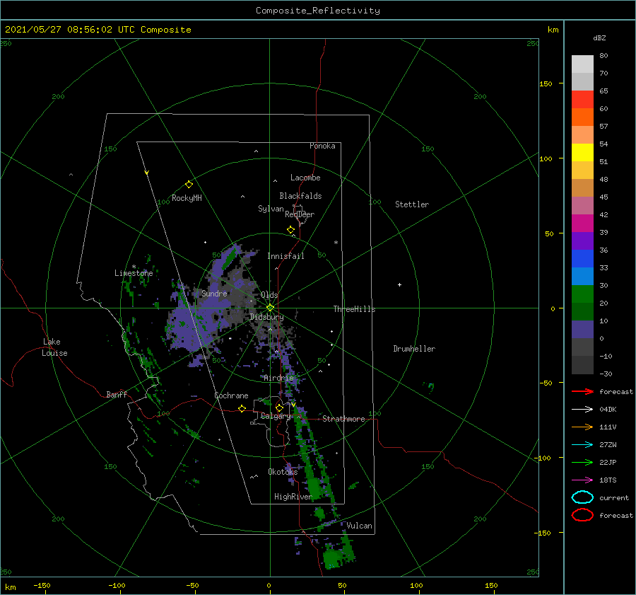
Task: Click the dBZ heading above the color scale
Action: point(599,37)
